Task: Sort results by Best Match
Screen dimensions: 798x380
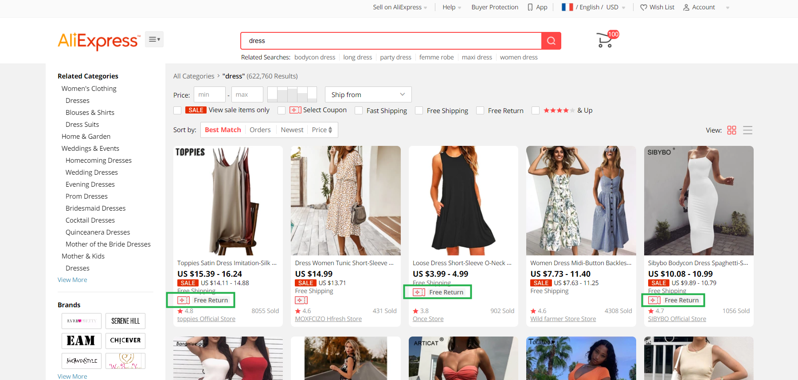Action: coord(223,130)
